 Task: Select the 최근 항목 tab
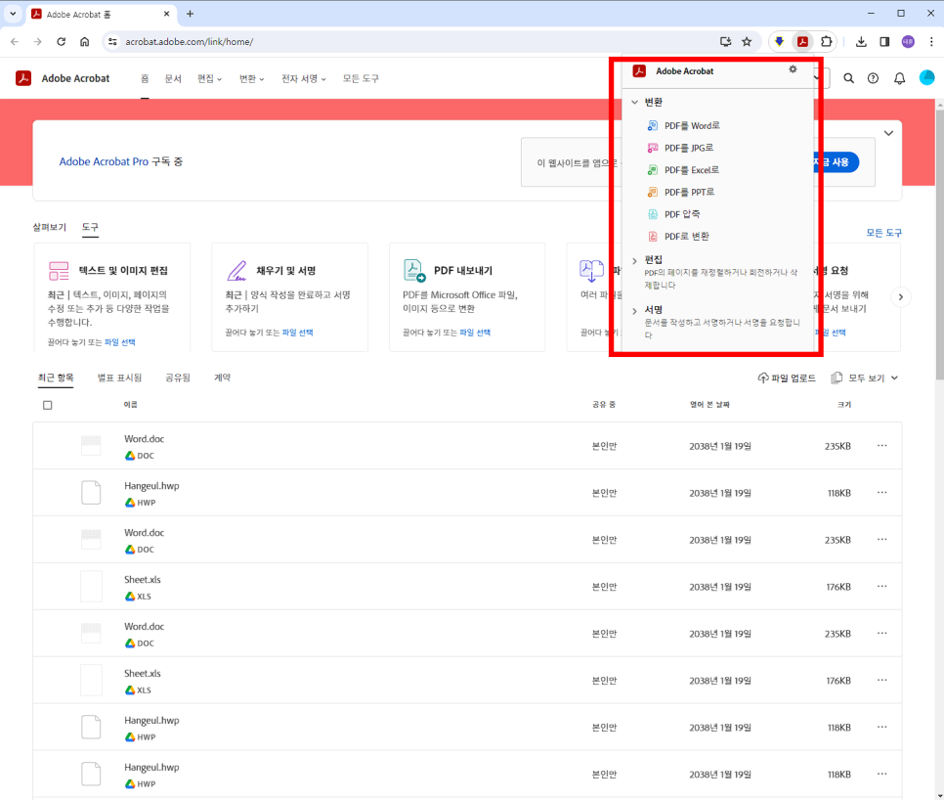(x=56, y=378)
